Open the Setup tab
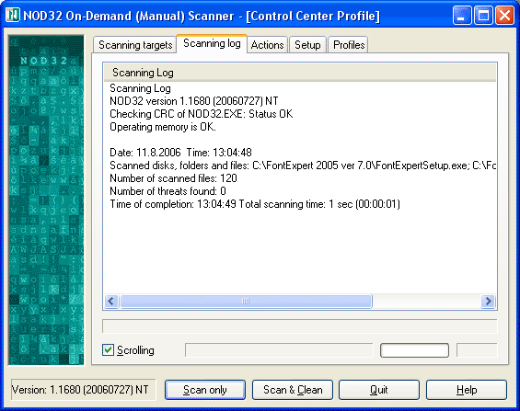This screenshot has height=411, width=520. [x=307, y=45]
